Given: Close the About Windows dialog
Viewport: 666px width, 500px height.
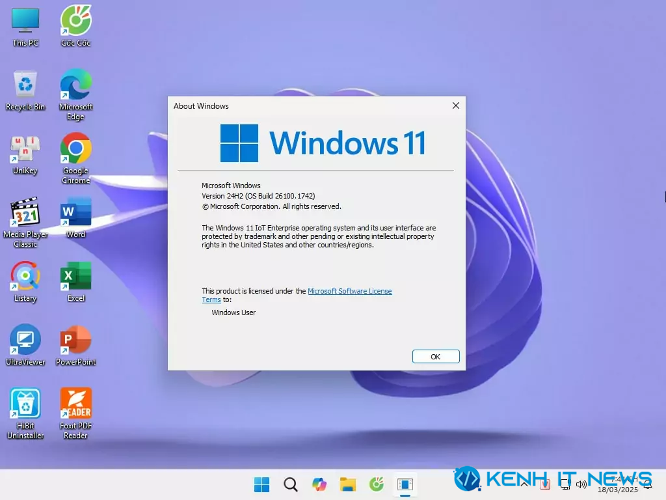Looking at the screenshot, I should click(456, 105).
